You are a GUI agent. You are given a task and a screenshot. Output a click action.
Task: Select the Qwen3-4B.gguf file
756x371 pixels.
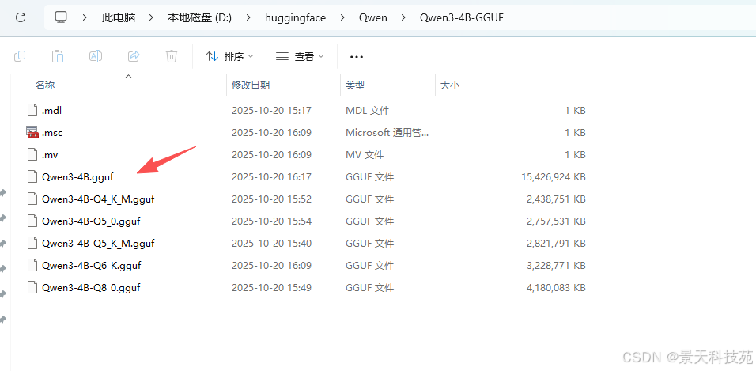77,177
